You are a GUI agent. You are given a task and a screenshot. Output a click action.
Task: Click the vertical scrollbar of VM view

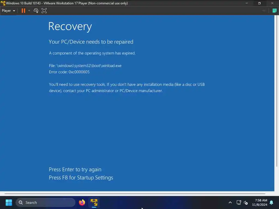(277, 91)
